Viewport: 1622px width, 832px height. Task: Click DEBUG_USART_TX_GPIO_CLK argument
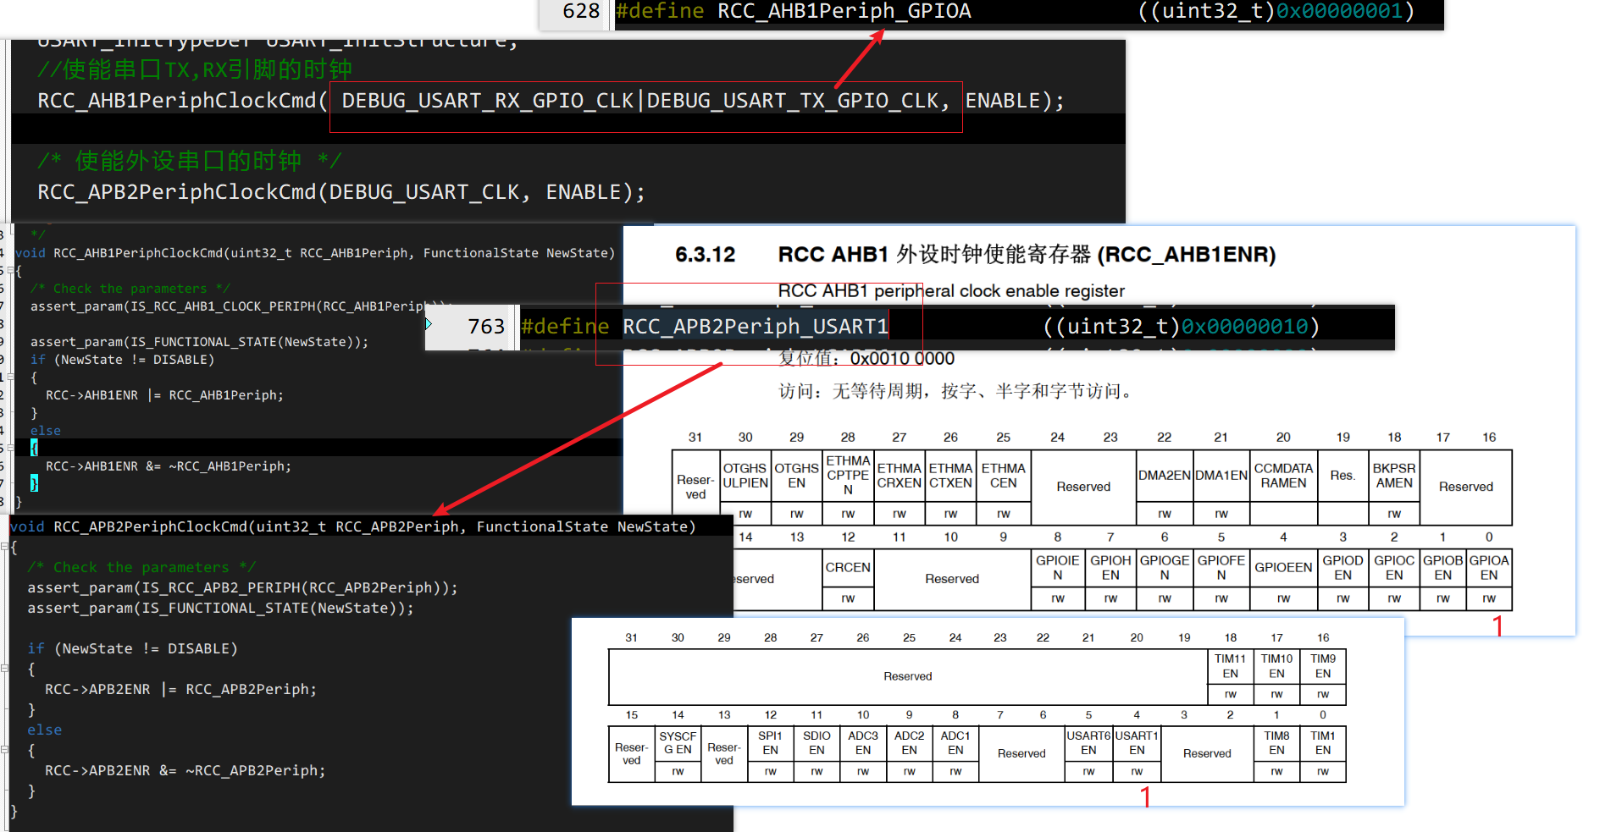point(794,101)
